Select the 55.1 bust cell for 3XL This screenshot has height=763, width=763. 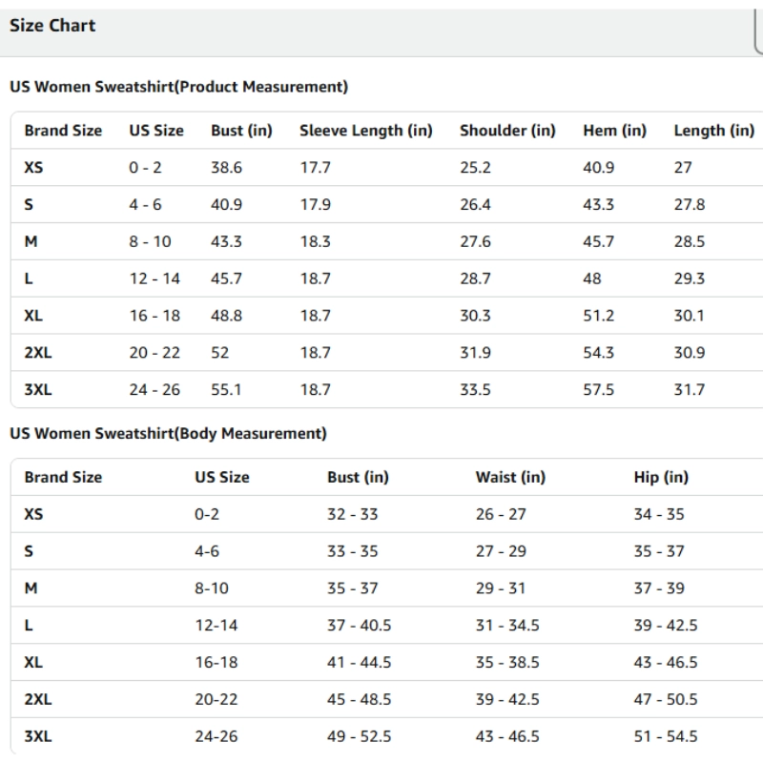pyautogui.click(x=226, y=389)
